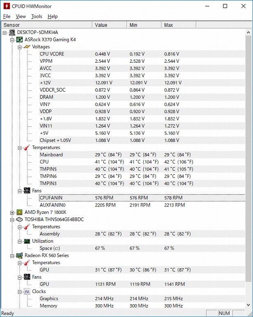Select the CPU VCORE voltage row
The height and width of the screenshot is (317, 253).
pyautogui.click(x=52, y=54)
